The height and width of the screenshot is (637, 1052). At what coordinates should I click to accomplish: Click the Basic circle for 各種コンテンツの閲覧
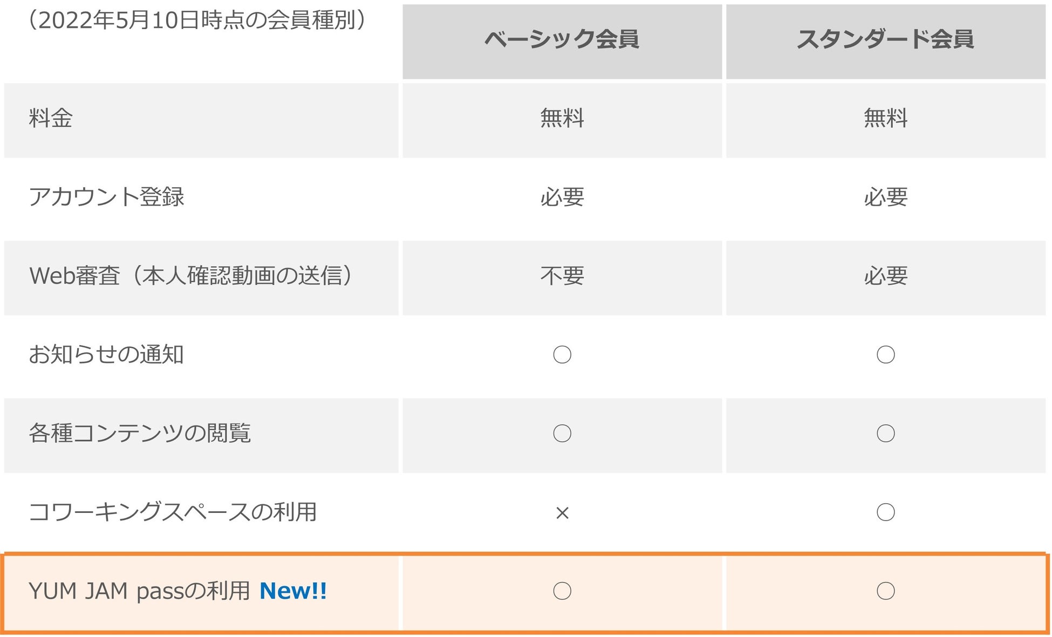562,433
